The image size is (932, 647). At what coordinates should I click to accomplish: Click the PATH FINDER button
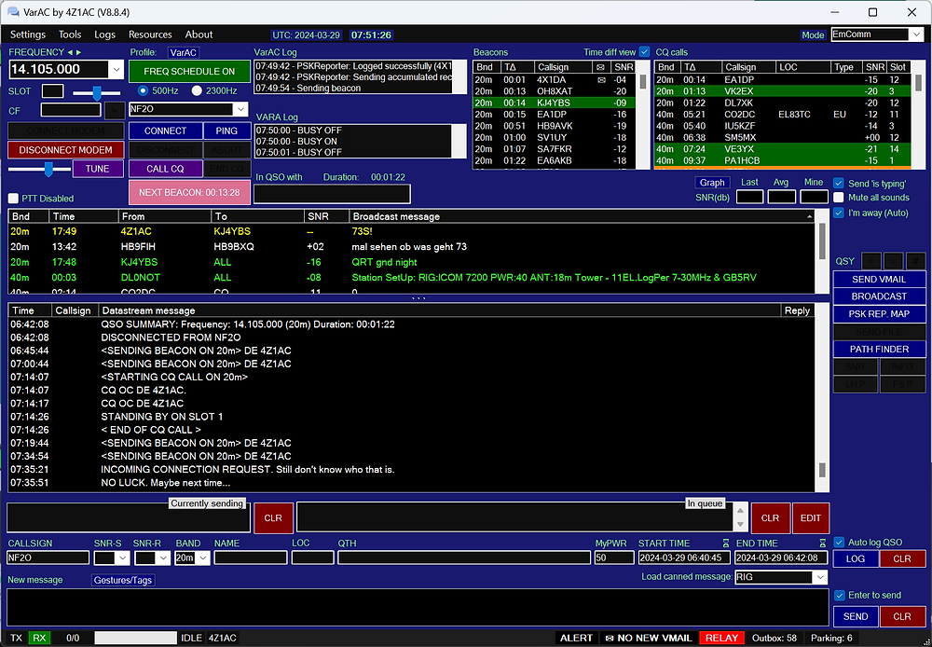pyautogui.click(x=879, y=349)
